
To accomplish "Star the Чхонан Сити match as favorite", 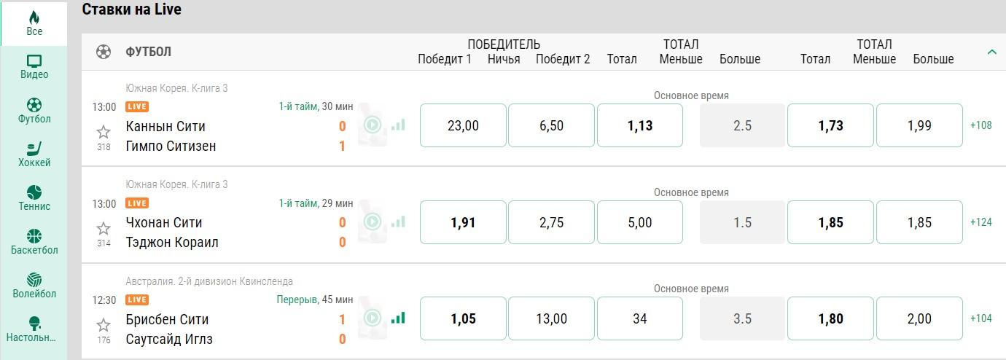I will tap(104, 227).
